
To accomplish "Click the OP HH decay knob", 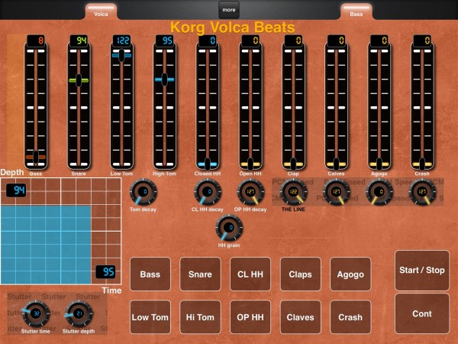I will point(250,192).
